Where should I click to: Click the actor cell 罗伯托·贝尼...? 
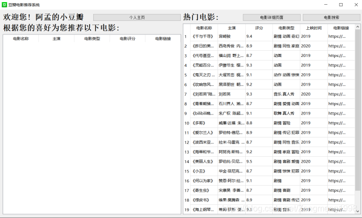tap(232, 162)
